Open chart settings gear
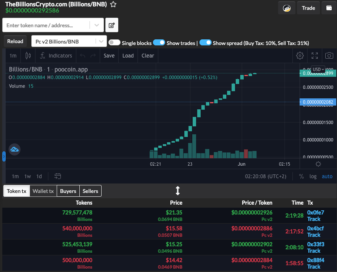 coord(300,56)
